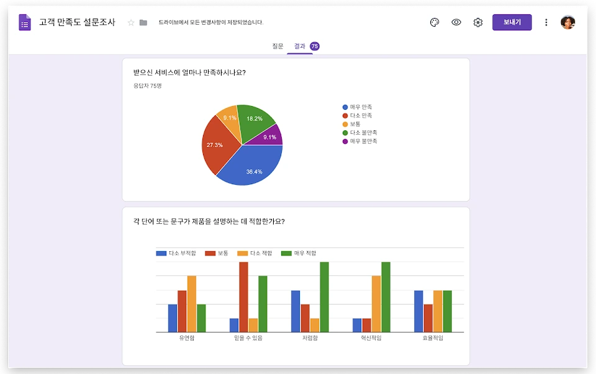Click the purple 보내기 send button
Viewport: 596px width, 374px height.
tap(512, 22)
